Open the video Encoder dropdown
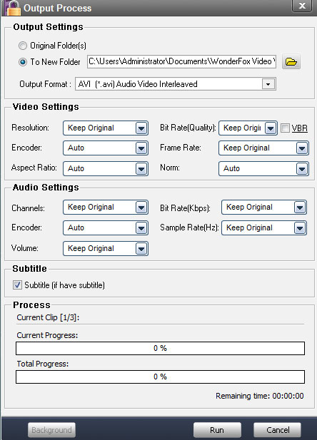The height and width of the screenshot is (440, 317). 106,148
